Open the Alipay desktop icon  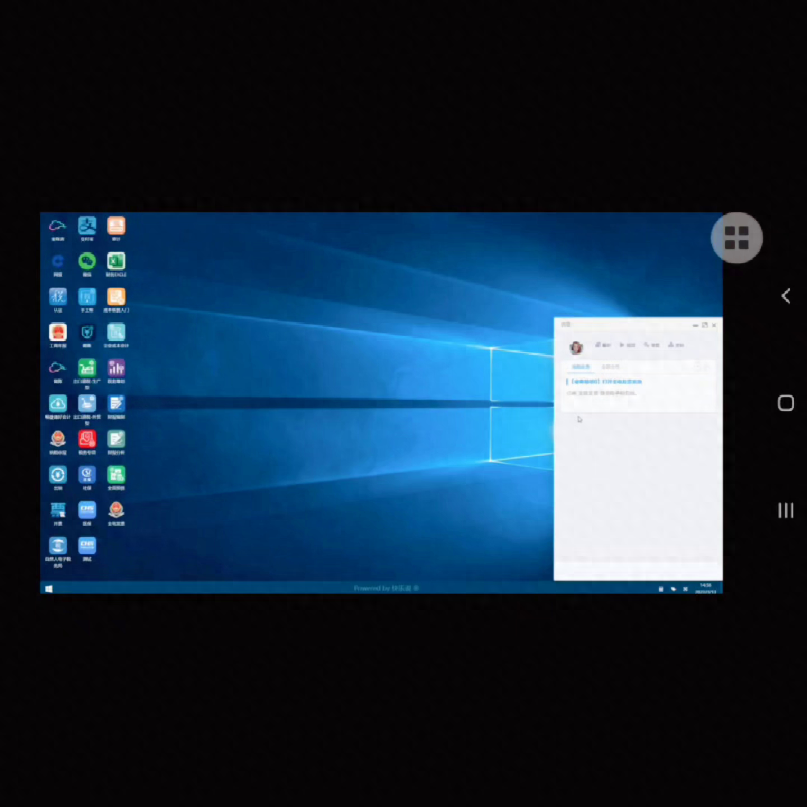(87, 226)
